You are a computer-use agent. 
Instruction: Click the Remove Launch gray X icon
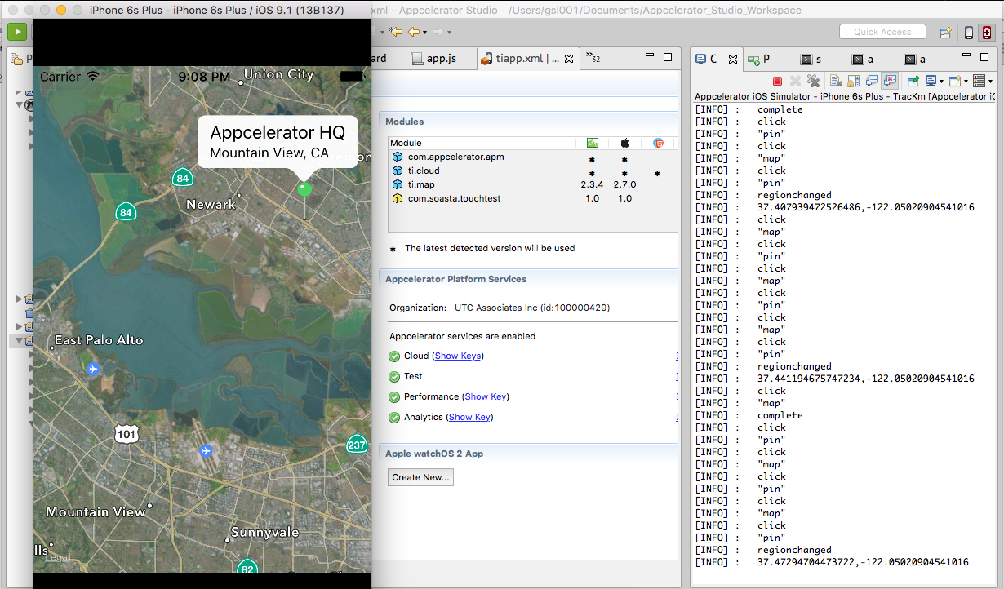tap(795, 81)
